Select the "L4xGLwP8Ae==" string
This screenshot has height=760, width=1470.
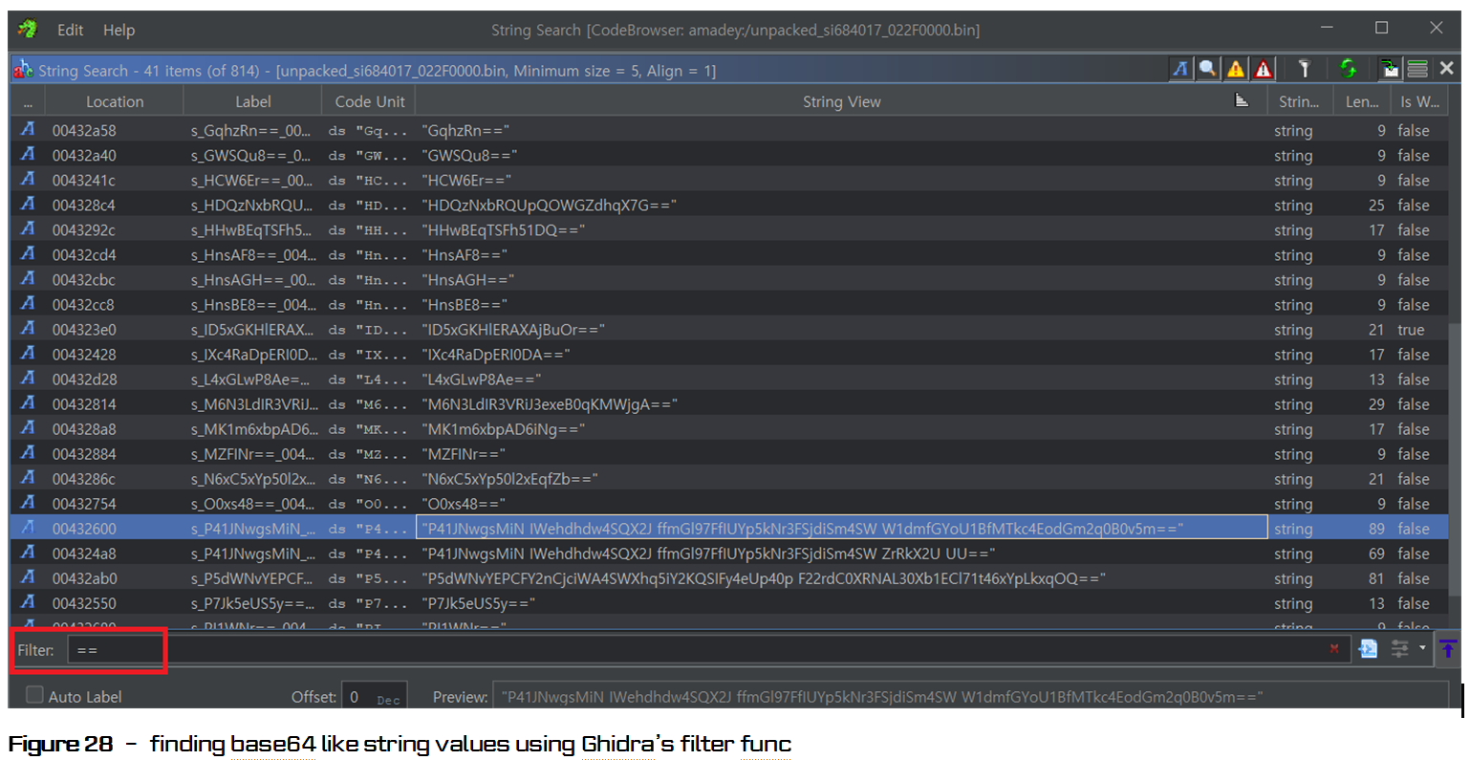point(481,379)
